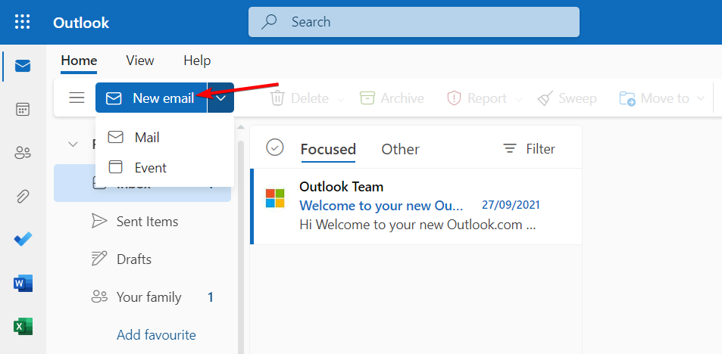This screenshot has height=354, width=722.
Task: Open Mail from the left app rail
Action: click(x=23, y=67)
